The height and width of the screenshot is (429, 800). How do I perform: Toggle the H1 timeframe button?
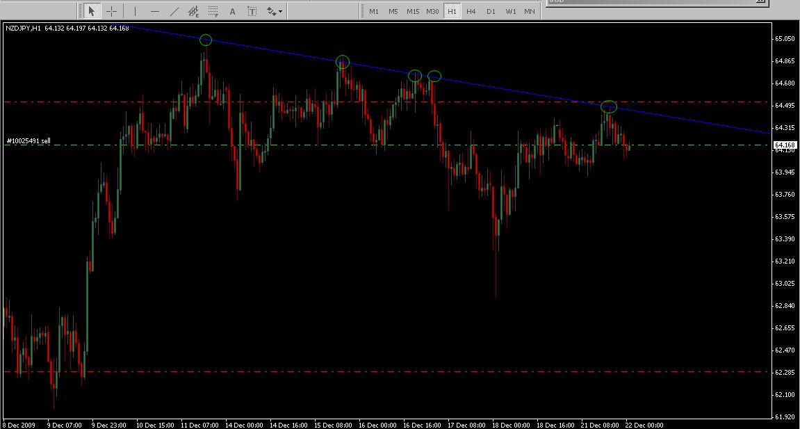click(x=452, y=11)
